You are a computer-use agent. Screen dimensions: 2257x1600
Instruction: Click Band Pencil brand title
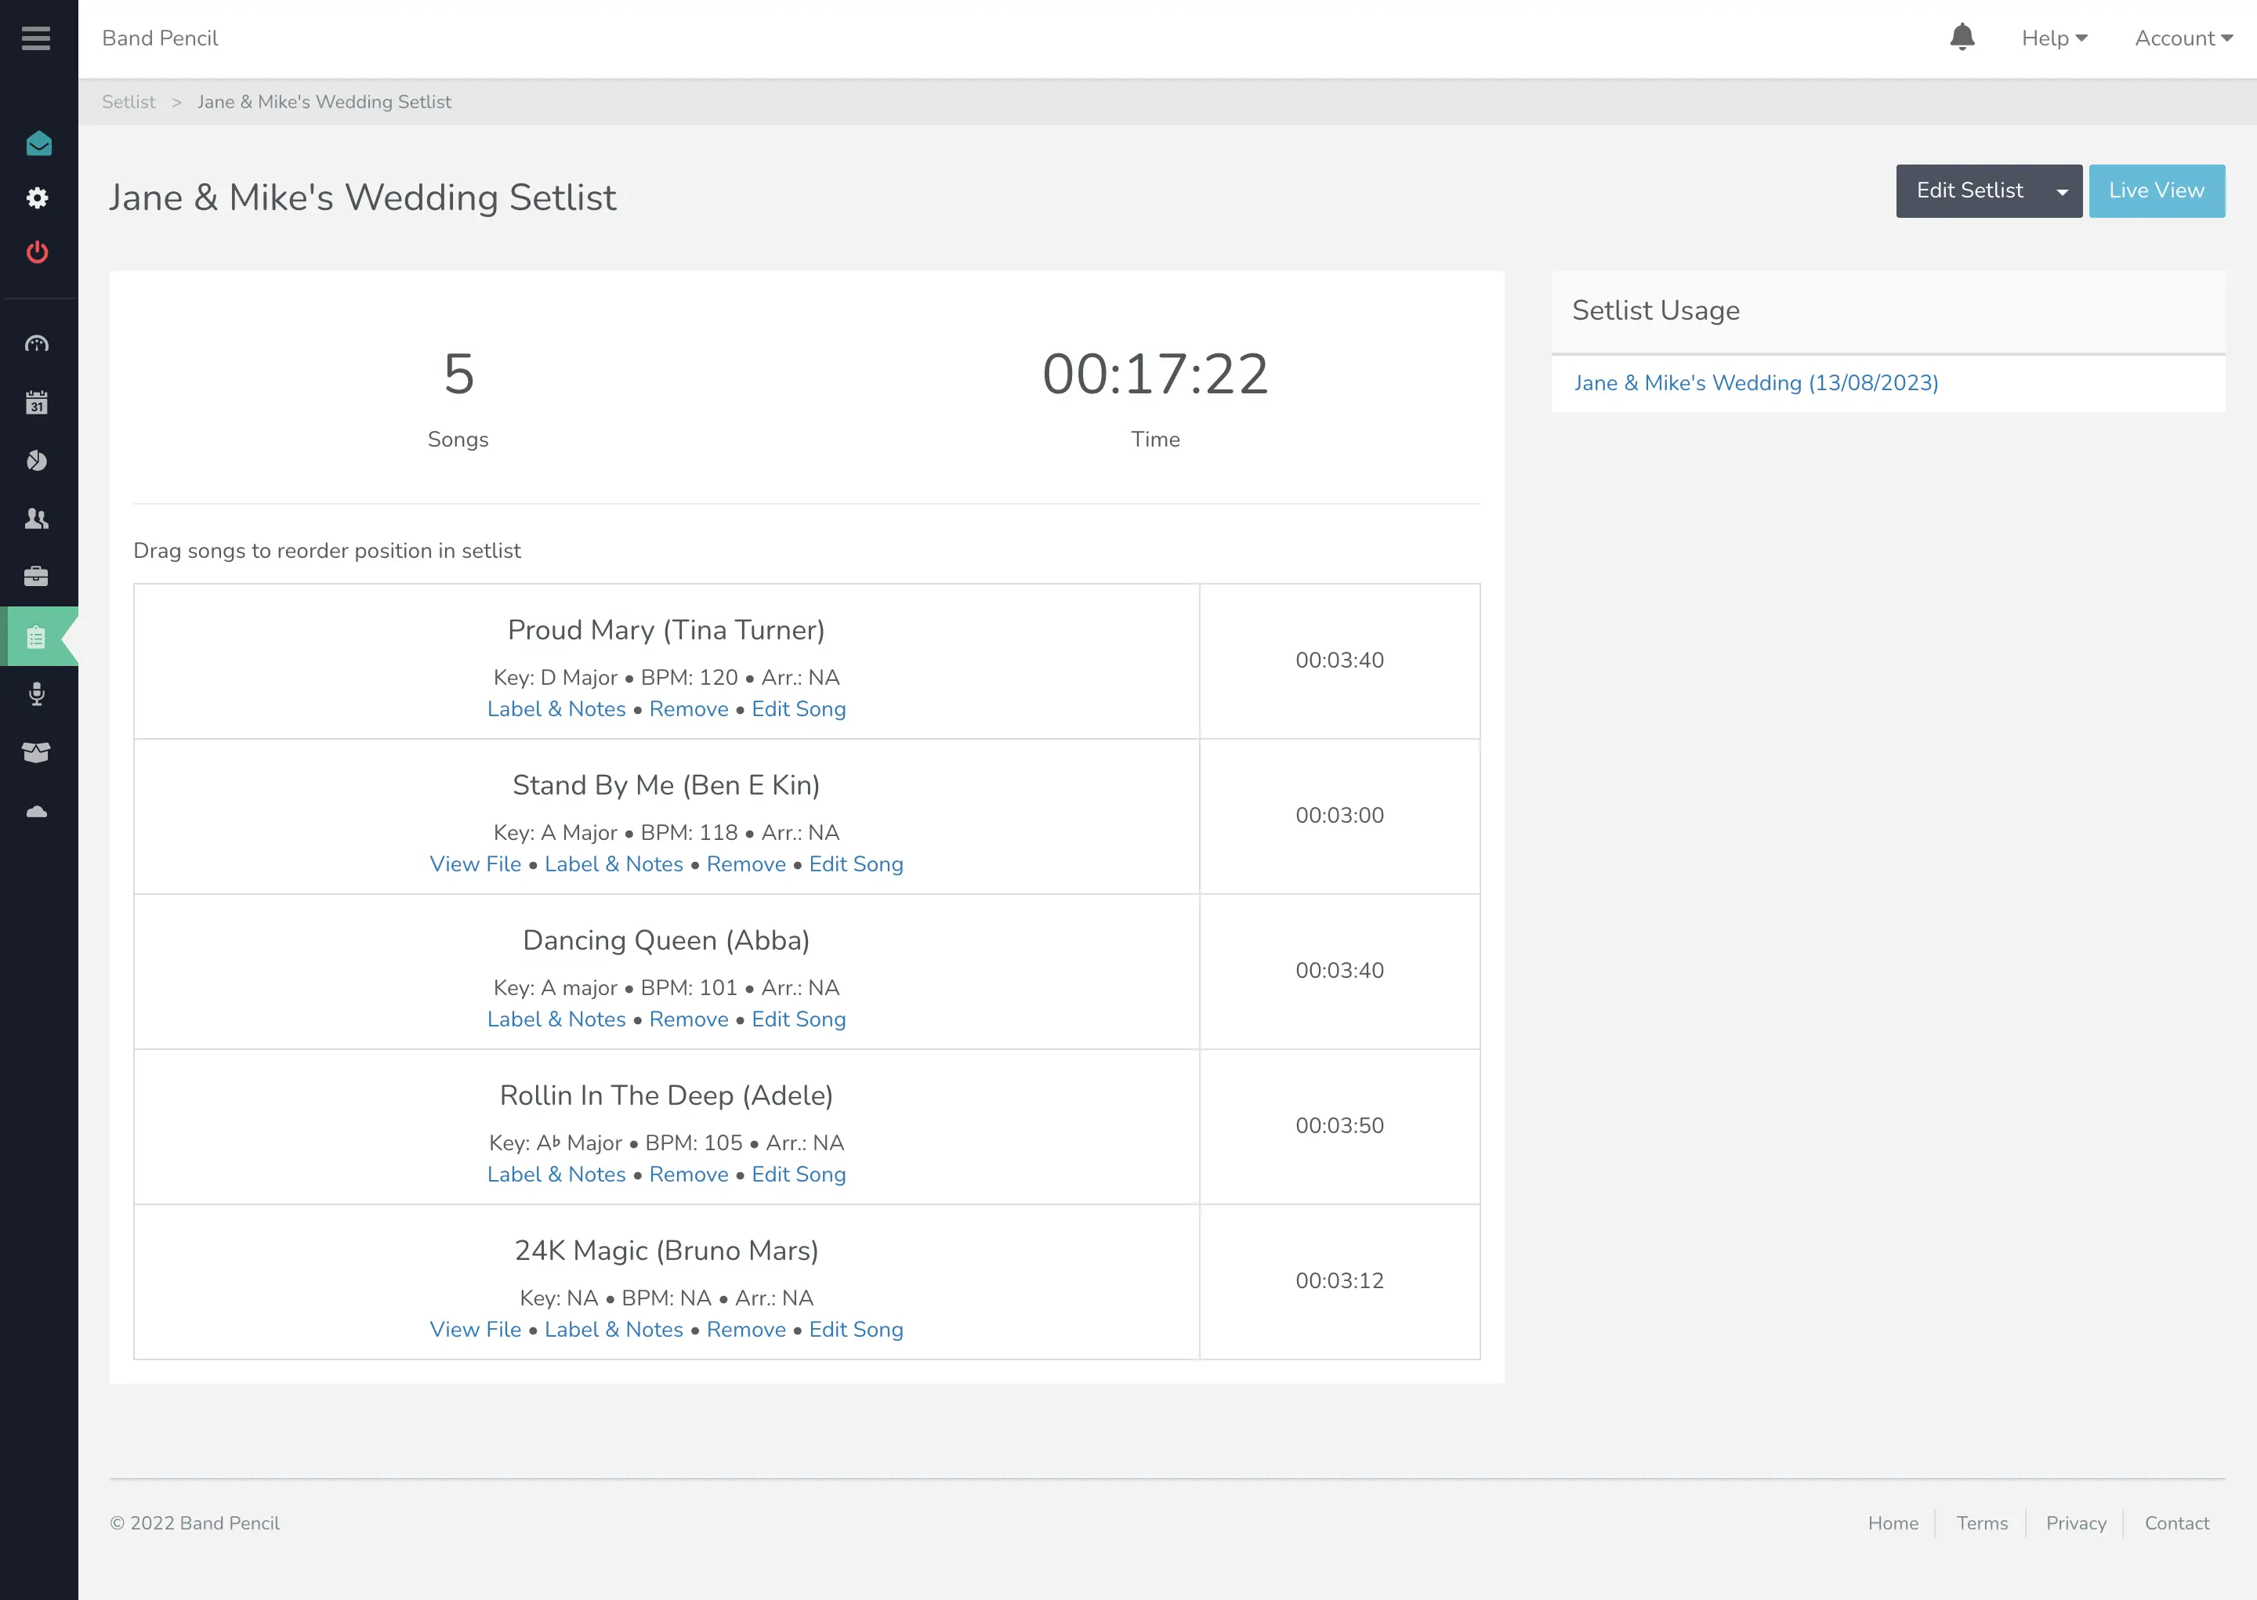coord(160,38)
